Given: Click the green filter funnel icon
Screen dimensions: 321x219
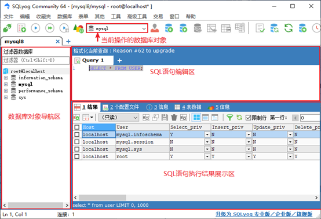Looking at the screenshot, I should [x=230, y=118].
